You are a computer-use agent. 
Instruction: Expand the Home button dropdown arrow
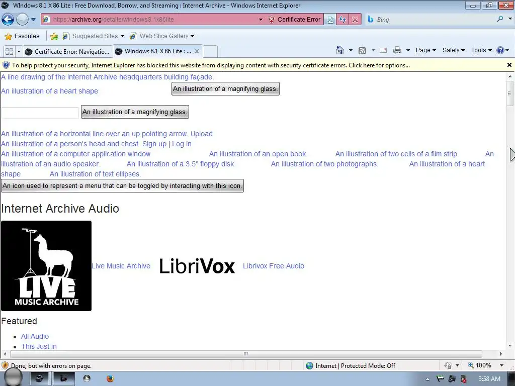(x=351, y=50)
